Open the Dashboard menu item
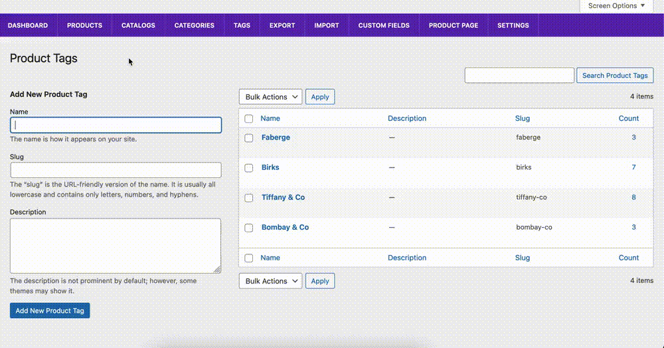Image resolution: width=664 pixels, height=348 pixels. [x=28, y=25]
